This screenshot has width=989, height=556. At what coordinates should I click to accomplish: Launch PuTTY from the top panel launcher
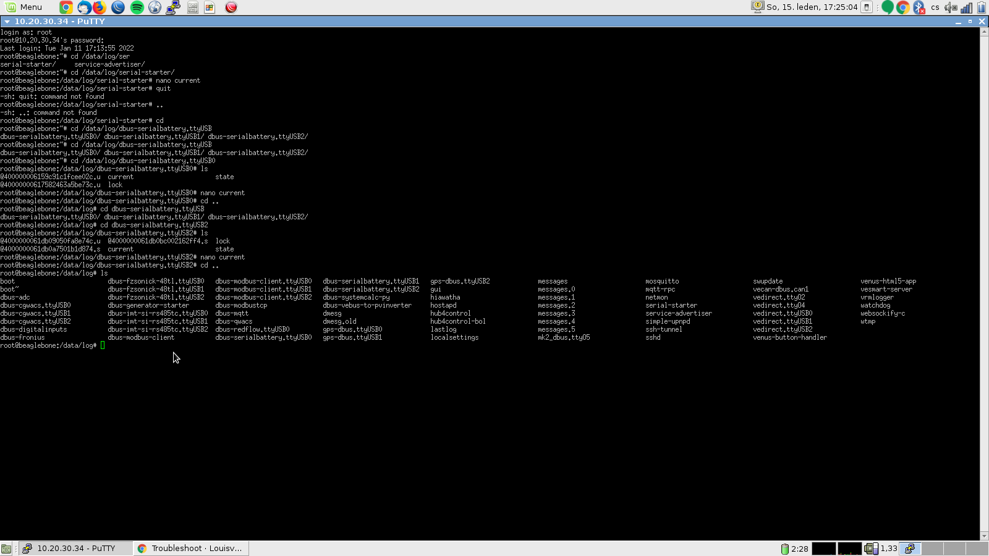coord(173,7)
